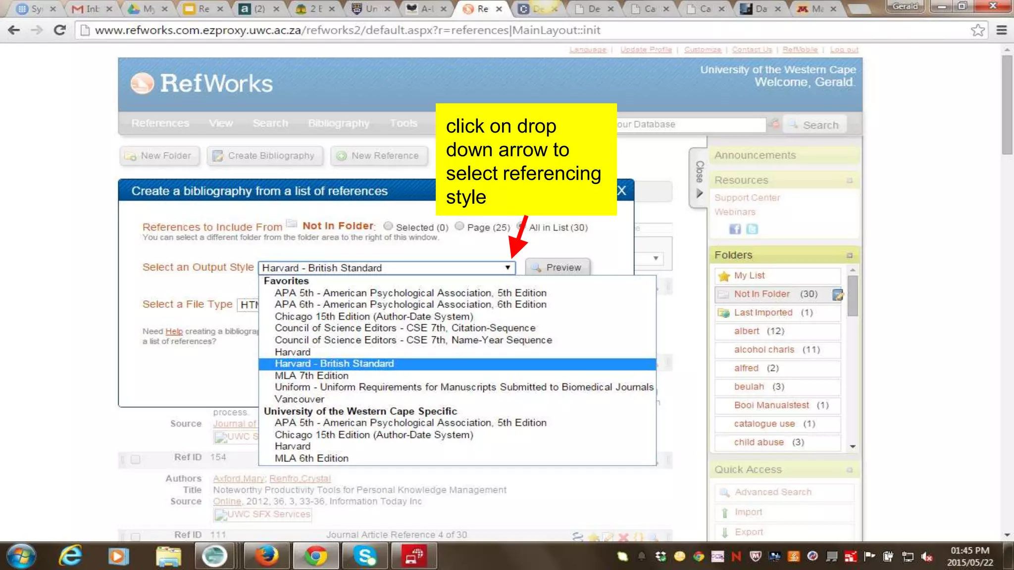This screenshot has height=570, width=1014.
Task: Click the Facebook icon under Resources
Action: pos(735,229)
